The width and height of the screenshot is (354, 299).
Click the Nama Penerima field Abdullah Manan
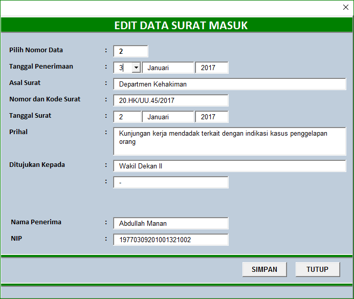[171, 223]
